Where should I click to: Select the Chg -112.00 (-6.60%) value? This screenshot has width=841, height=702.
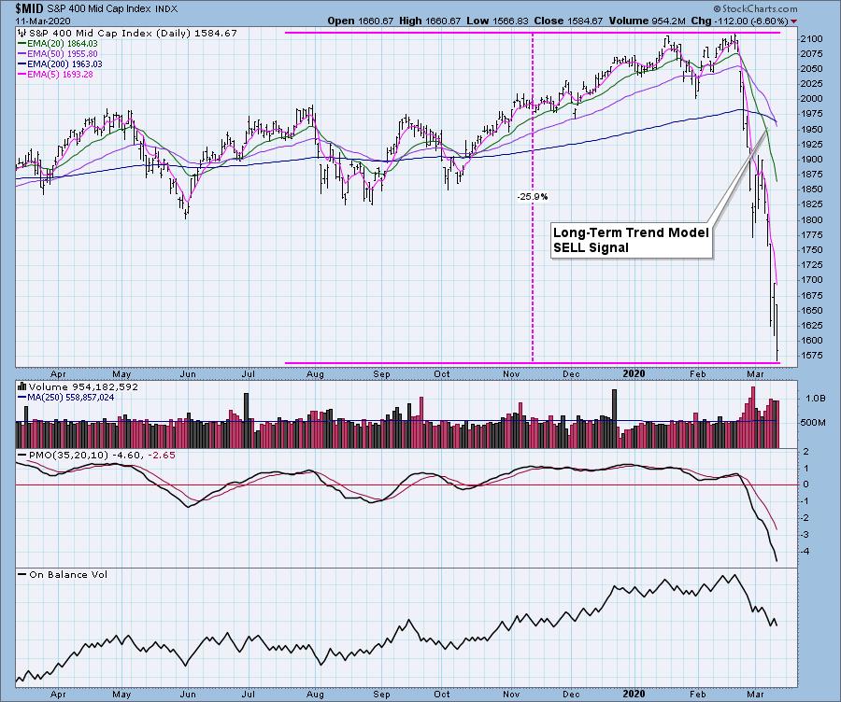[740, 21]
